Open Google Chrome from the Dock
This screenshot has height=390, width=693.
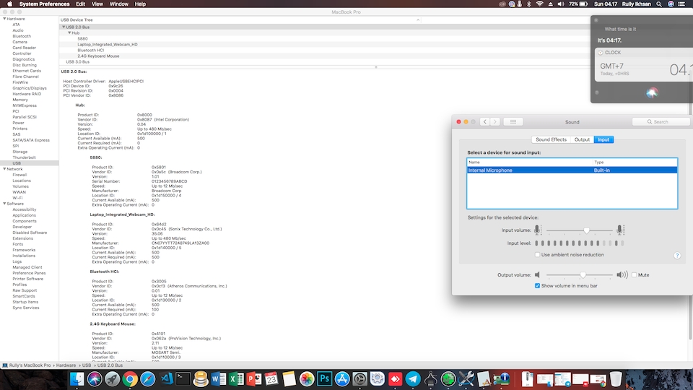[x=130, y=379]
